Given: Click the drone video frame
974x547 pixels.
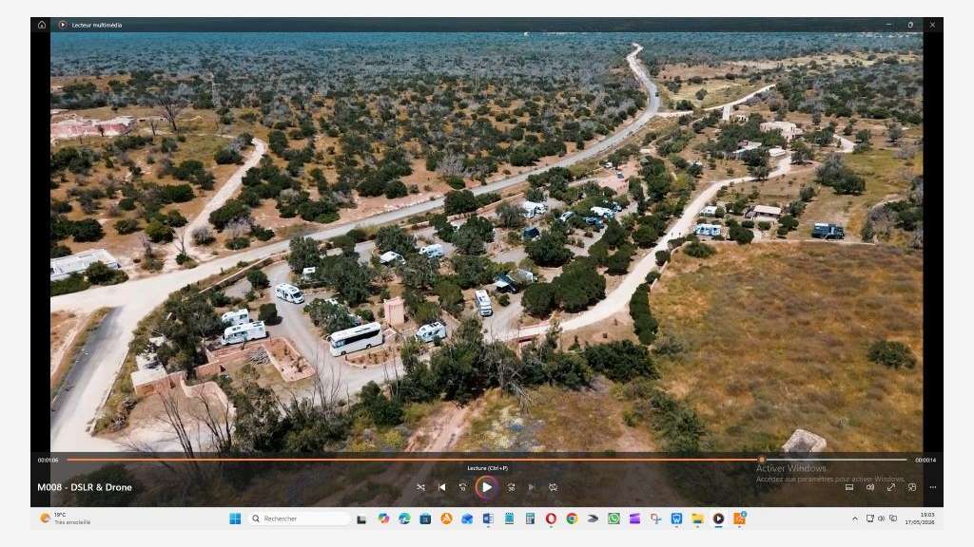Looking at the screenshot, I should pyautogui.click(x=486, y=242).
